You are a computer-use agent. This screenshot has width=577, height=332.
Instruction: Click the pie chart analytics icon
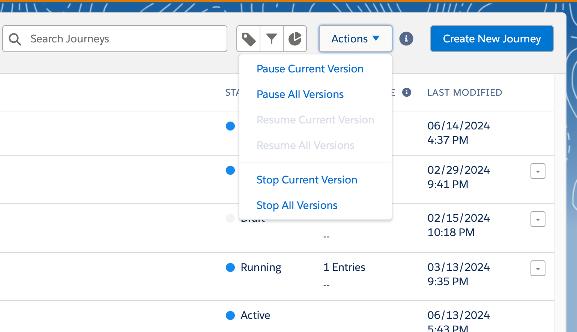point(295,39)
